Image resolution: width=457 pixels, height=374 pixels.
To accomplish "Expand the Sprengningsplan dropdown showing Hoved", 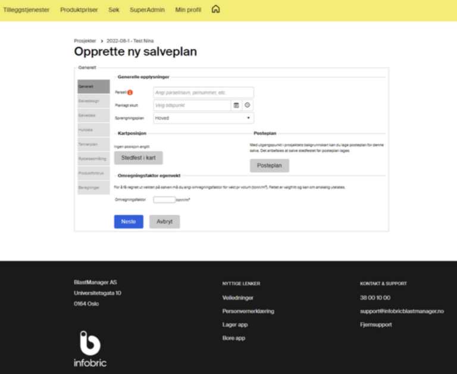I will [203, 118].
